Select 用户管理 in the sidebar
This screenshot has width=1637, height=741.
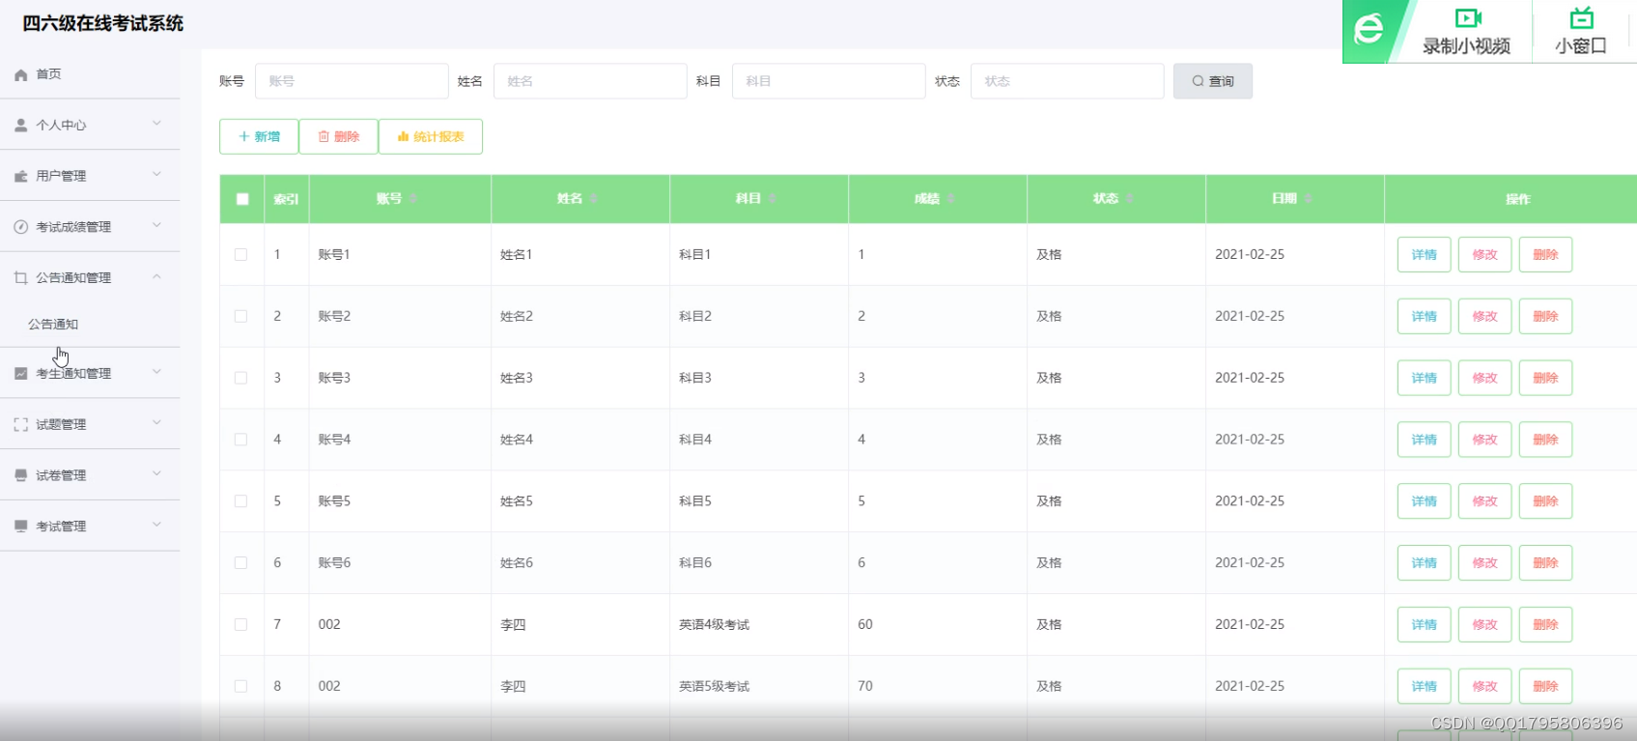(x=90, y=176)
